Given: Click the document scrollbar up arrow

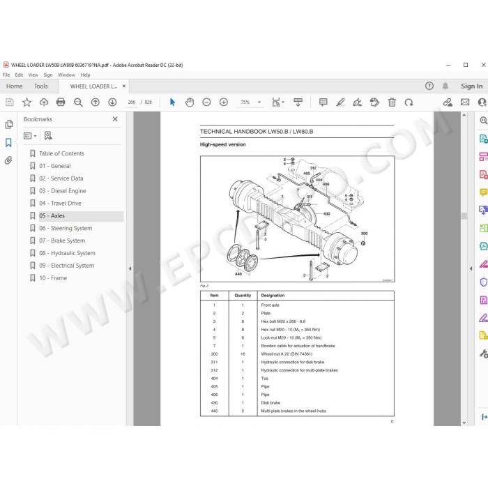Looking at the screenshot, I should 464,115.
